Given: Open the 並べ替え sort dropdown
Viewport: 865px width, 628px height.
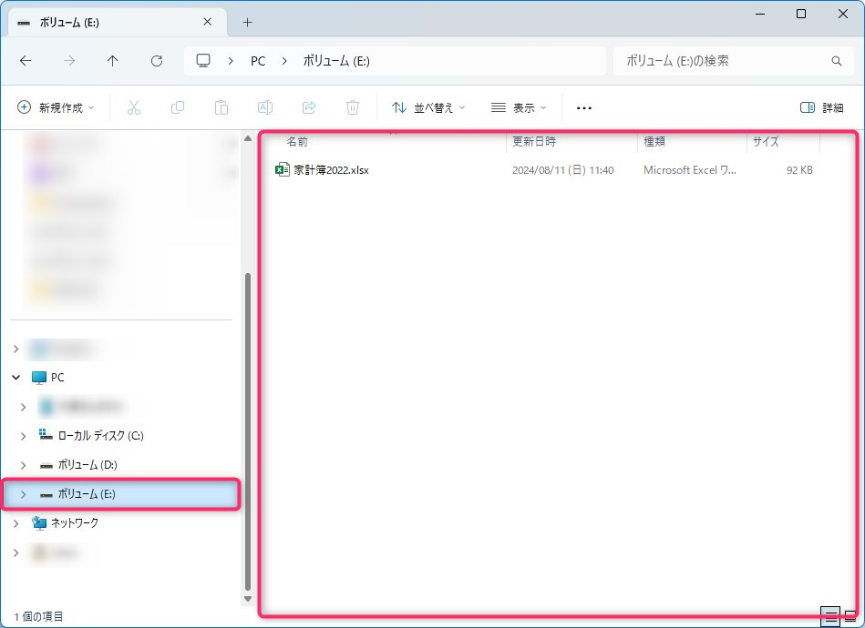Looking at the screenshot, I should 428,107.
